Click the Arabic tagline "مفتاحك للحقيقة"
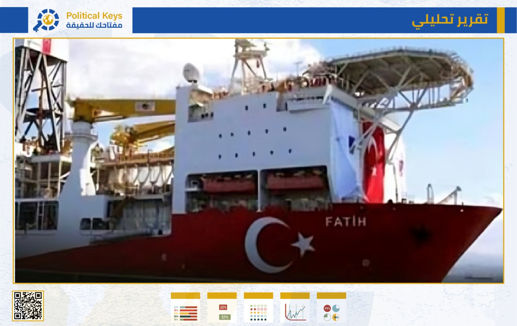This screenshot has height=326, width=517. 94,25
